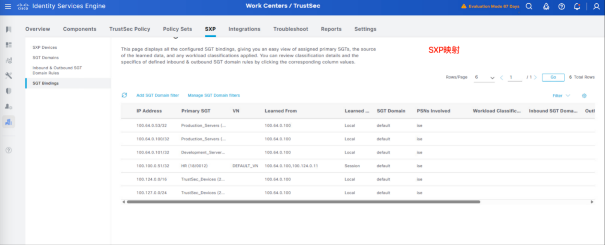Open table column settings gear
Image resolution: width=605 pixels, height=245 pixels.
584,96
